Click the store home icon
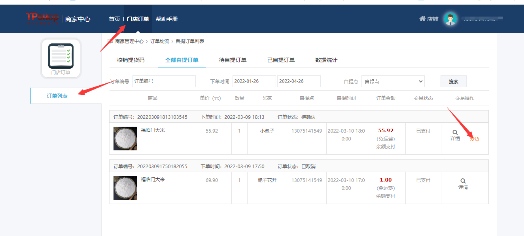Image resolution: width=524 pixels, height=236 pixels. point(422,19)
